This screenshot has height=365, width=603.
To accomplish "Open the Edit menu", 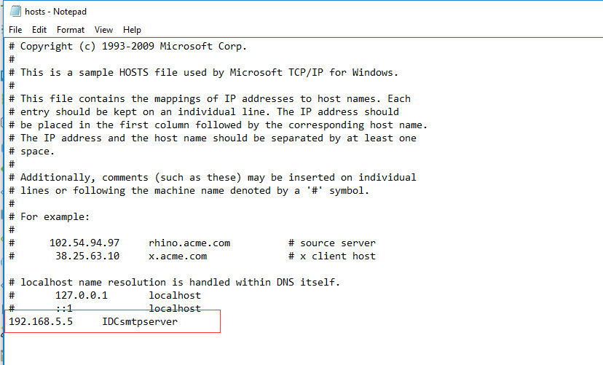I will pos(39,30).
